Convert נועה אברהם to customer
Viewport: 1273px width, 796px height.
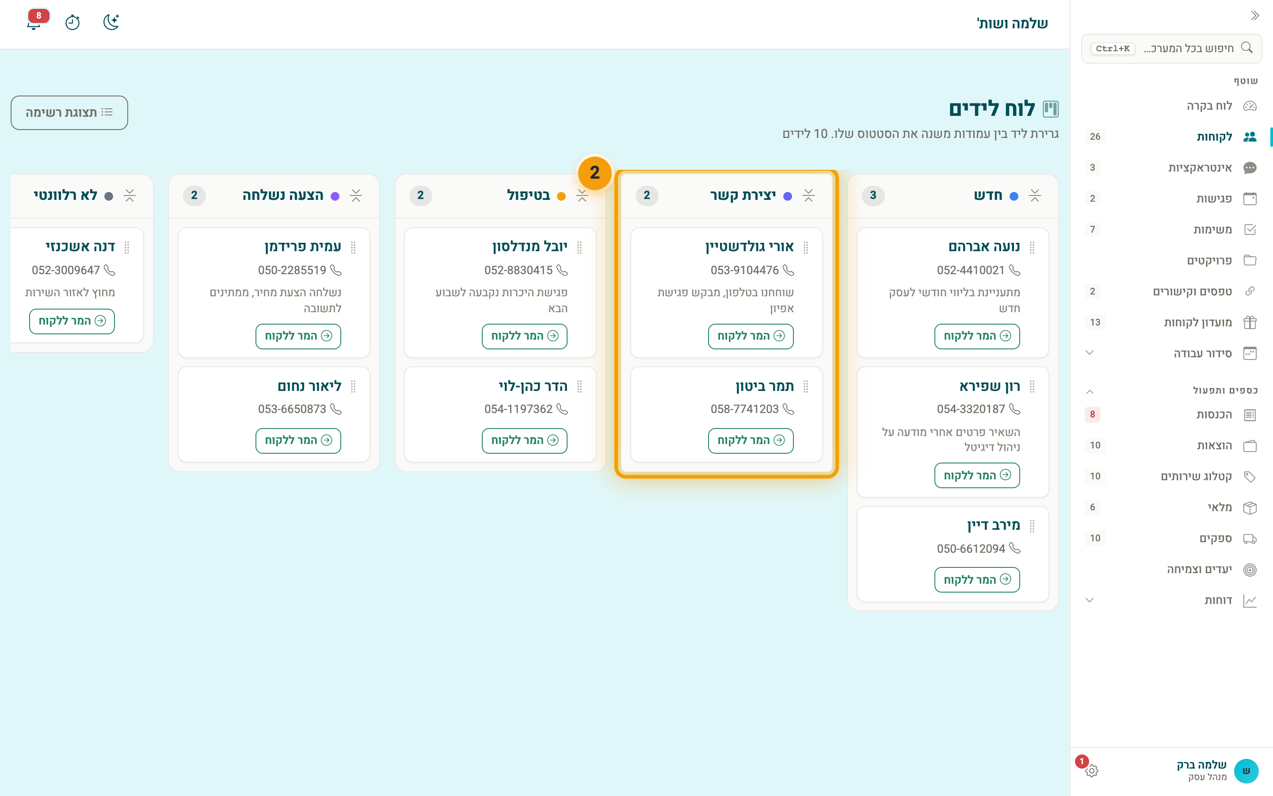tap(977, 337)
